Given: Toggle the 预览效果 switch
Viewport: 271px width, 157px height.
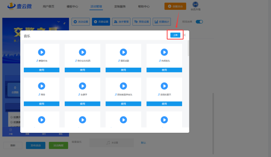Looking at the screenshot, I should [x=199, y=22].
